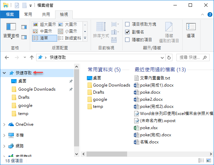Viewport: 214px width, 165px height.
Task: Expand the OneDrive tree node
Action: click(4, 124)
